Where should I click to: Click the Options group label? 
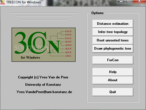point(98,13)
